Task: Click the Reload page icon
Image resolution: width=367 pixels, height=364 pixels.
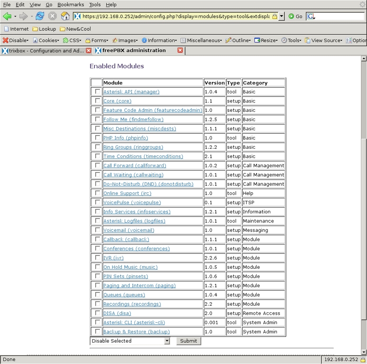Action: point(40,16)
